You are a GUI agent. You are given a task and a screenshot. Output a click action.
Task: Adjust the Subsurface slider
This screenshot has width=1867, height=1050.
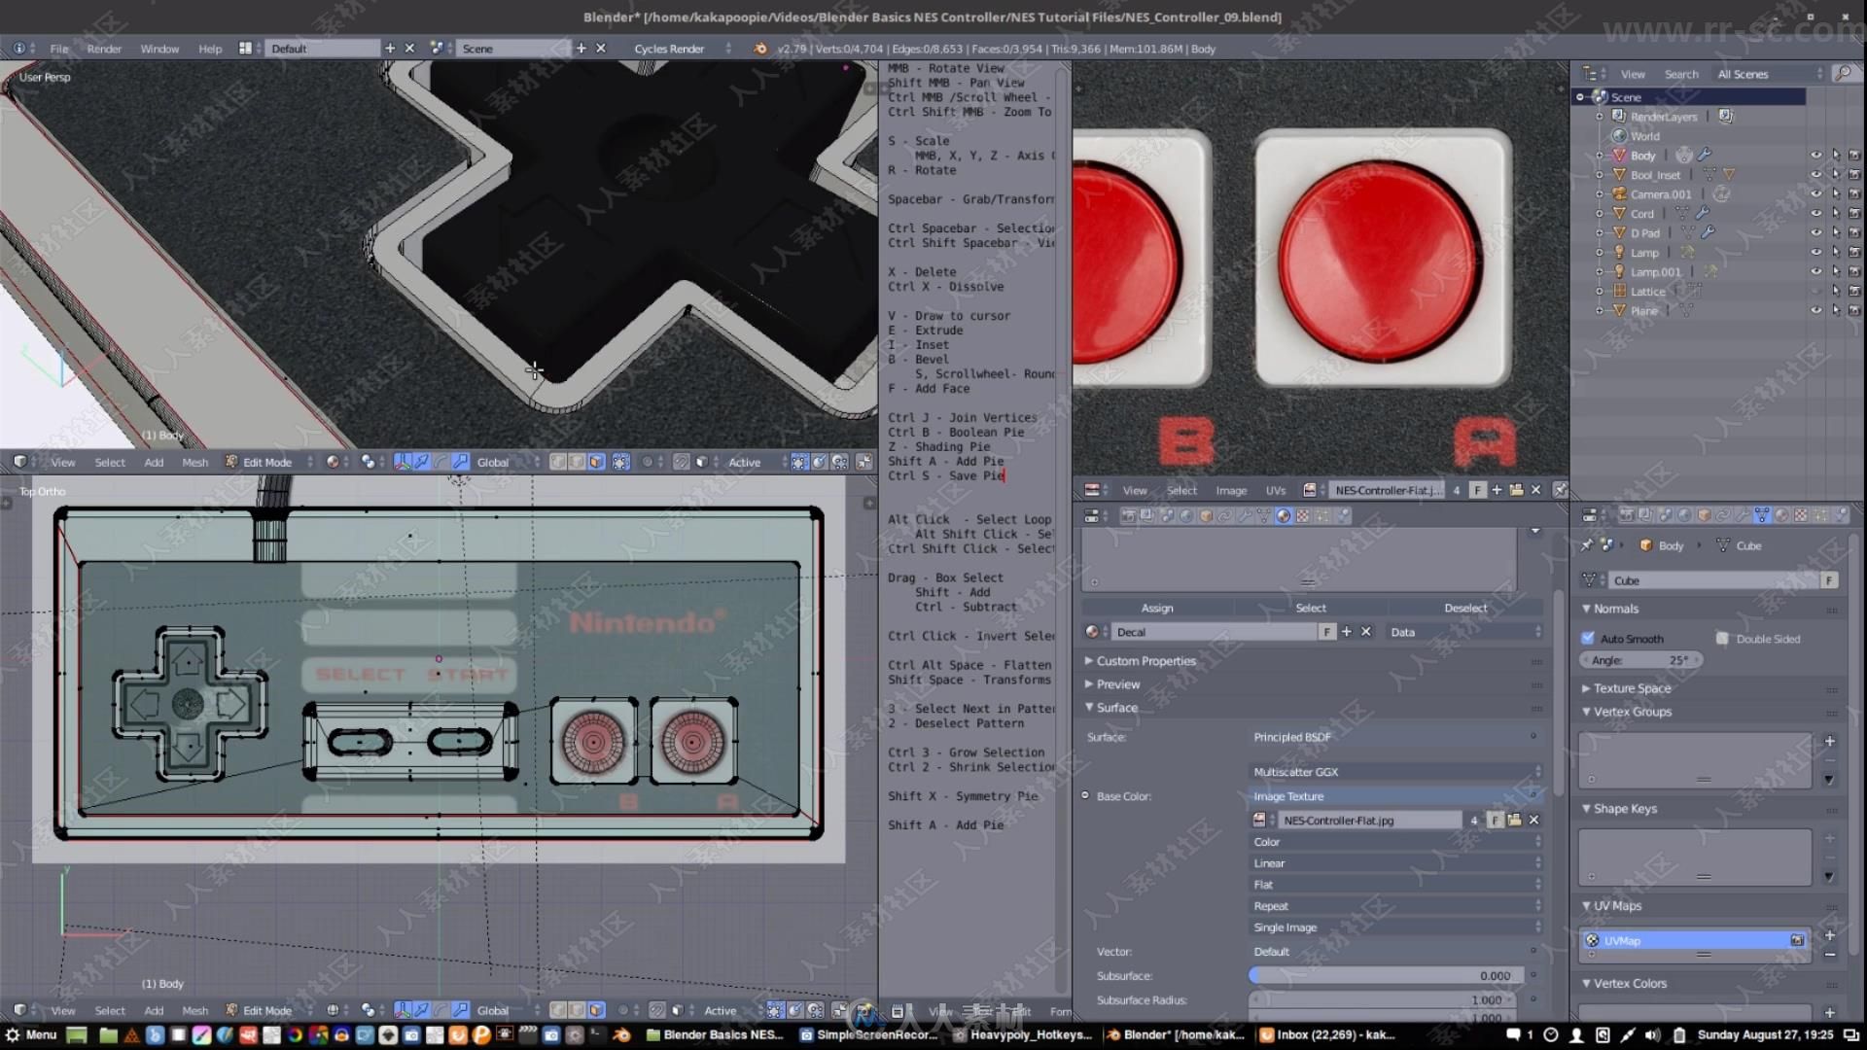point(1385,975)
